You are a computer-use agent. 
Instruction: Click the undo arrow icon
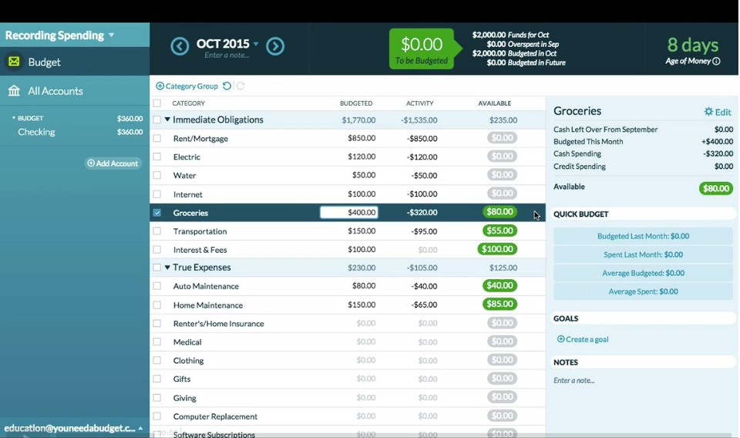tap(227, 86)
